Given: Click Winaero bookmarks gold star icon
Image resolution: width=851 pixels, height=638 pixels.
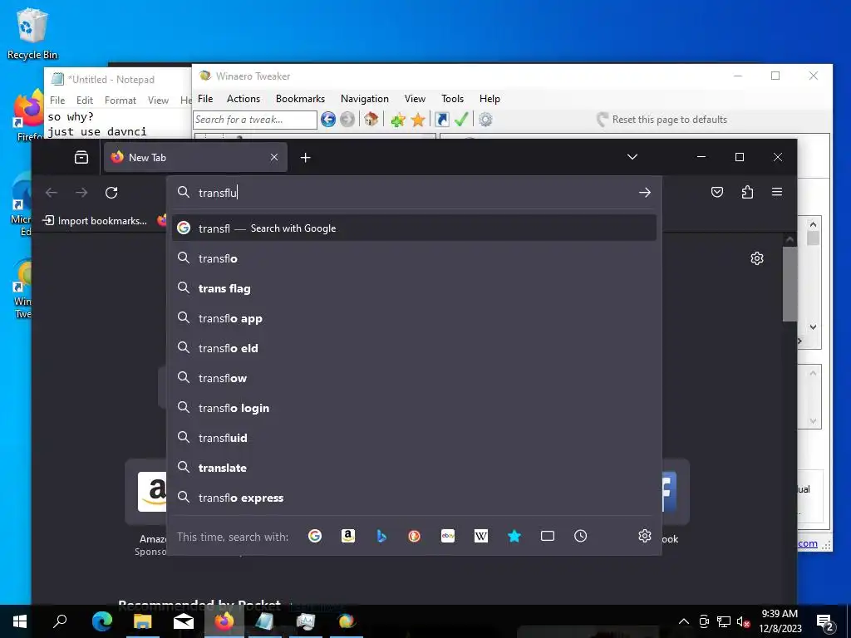Looking at the screenshot, I should coord(418,120).
